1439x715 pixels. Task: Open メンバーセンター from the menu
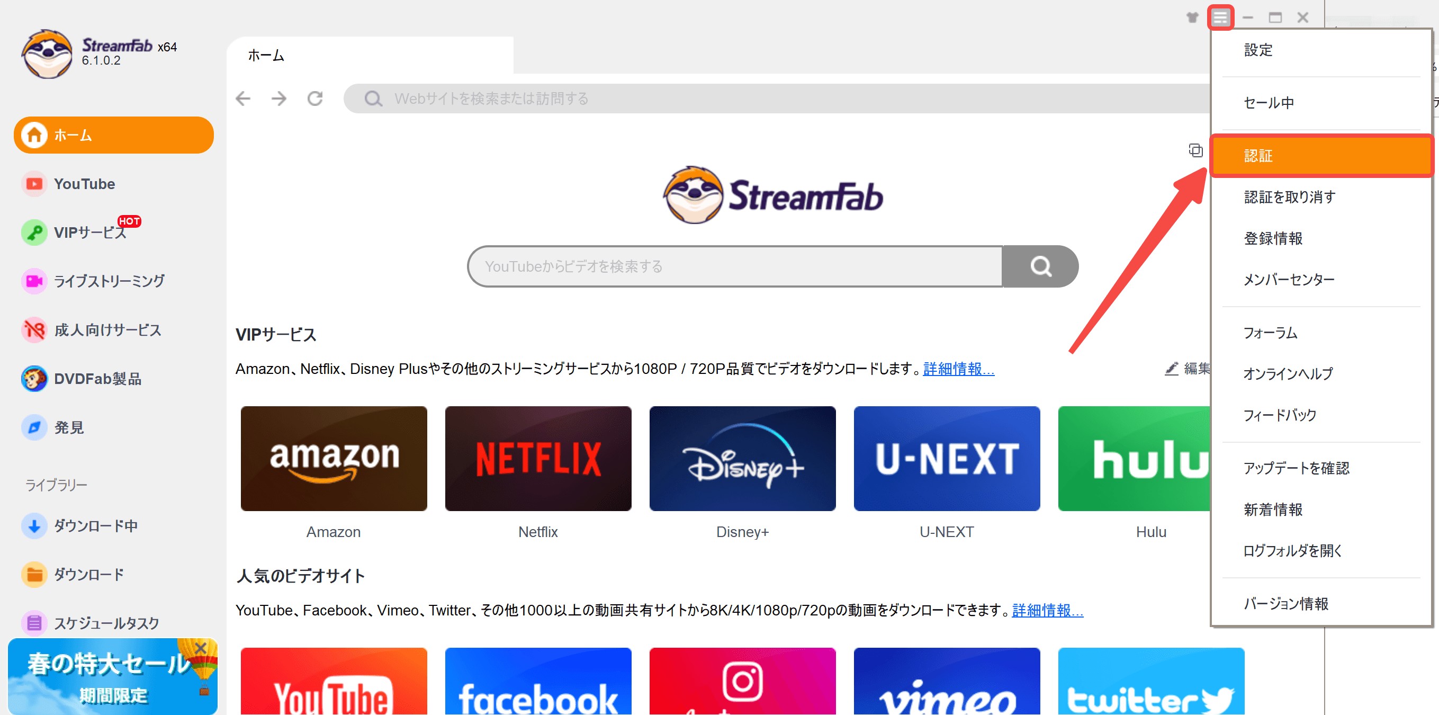1321,280
